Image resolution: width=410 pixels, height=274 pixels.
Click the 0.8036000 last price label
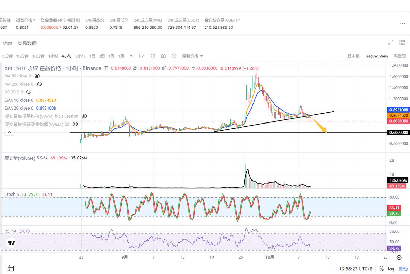click(398, 121)
